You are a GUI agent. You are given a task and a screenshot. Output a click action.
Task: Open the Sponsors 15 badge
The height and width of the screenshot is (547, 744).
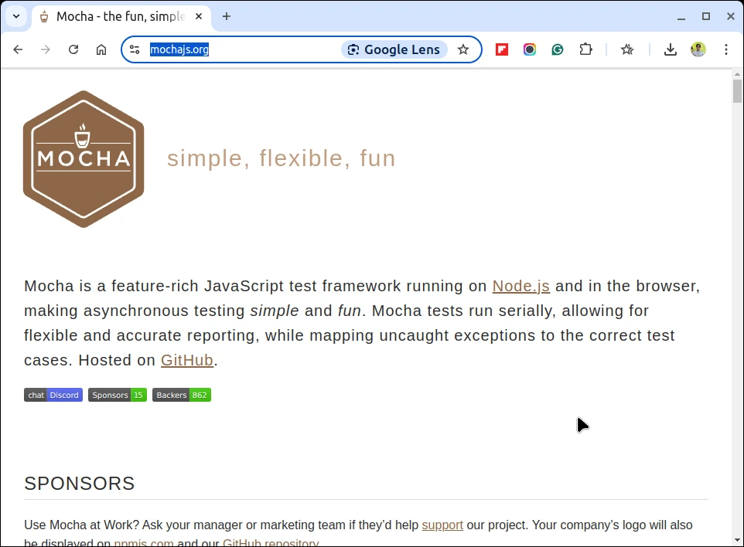pos(118,395)
